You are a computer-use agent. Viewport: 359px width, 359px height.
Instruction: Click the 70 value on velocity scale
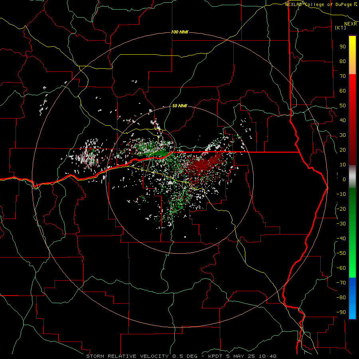(343, 76)
